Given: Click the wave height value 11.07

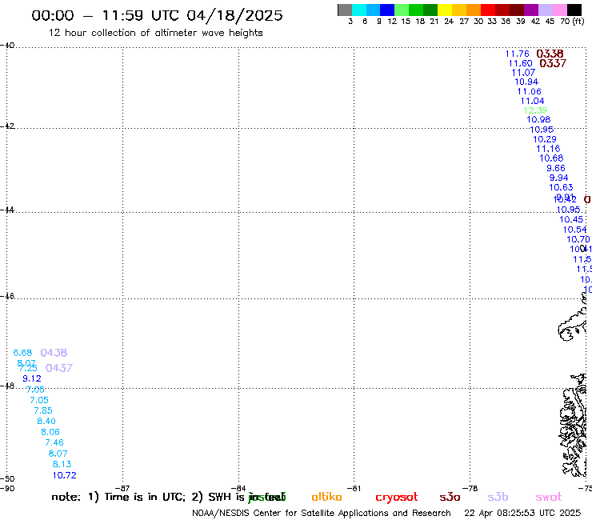Looking at the screenshot, I should (x=523, y=73).
